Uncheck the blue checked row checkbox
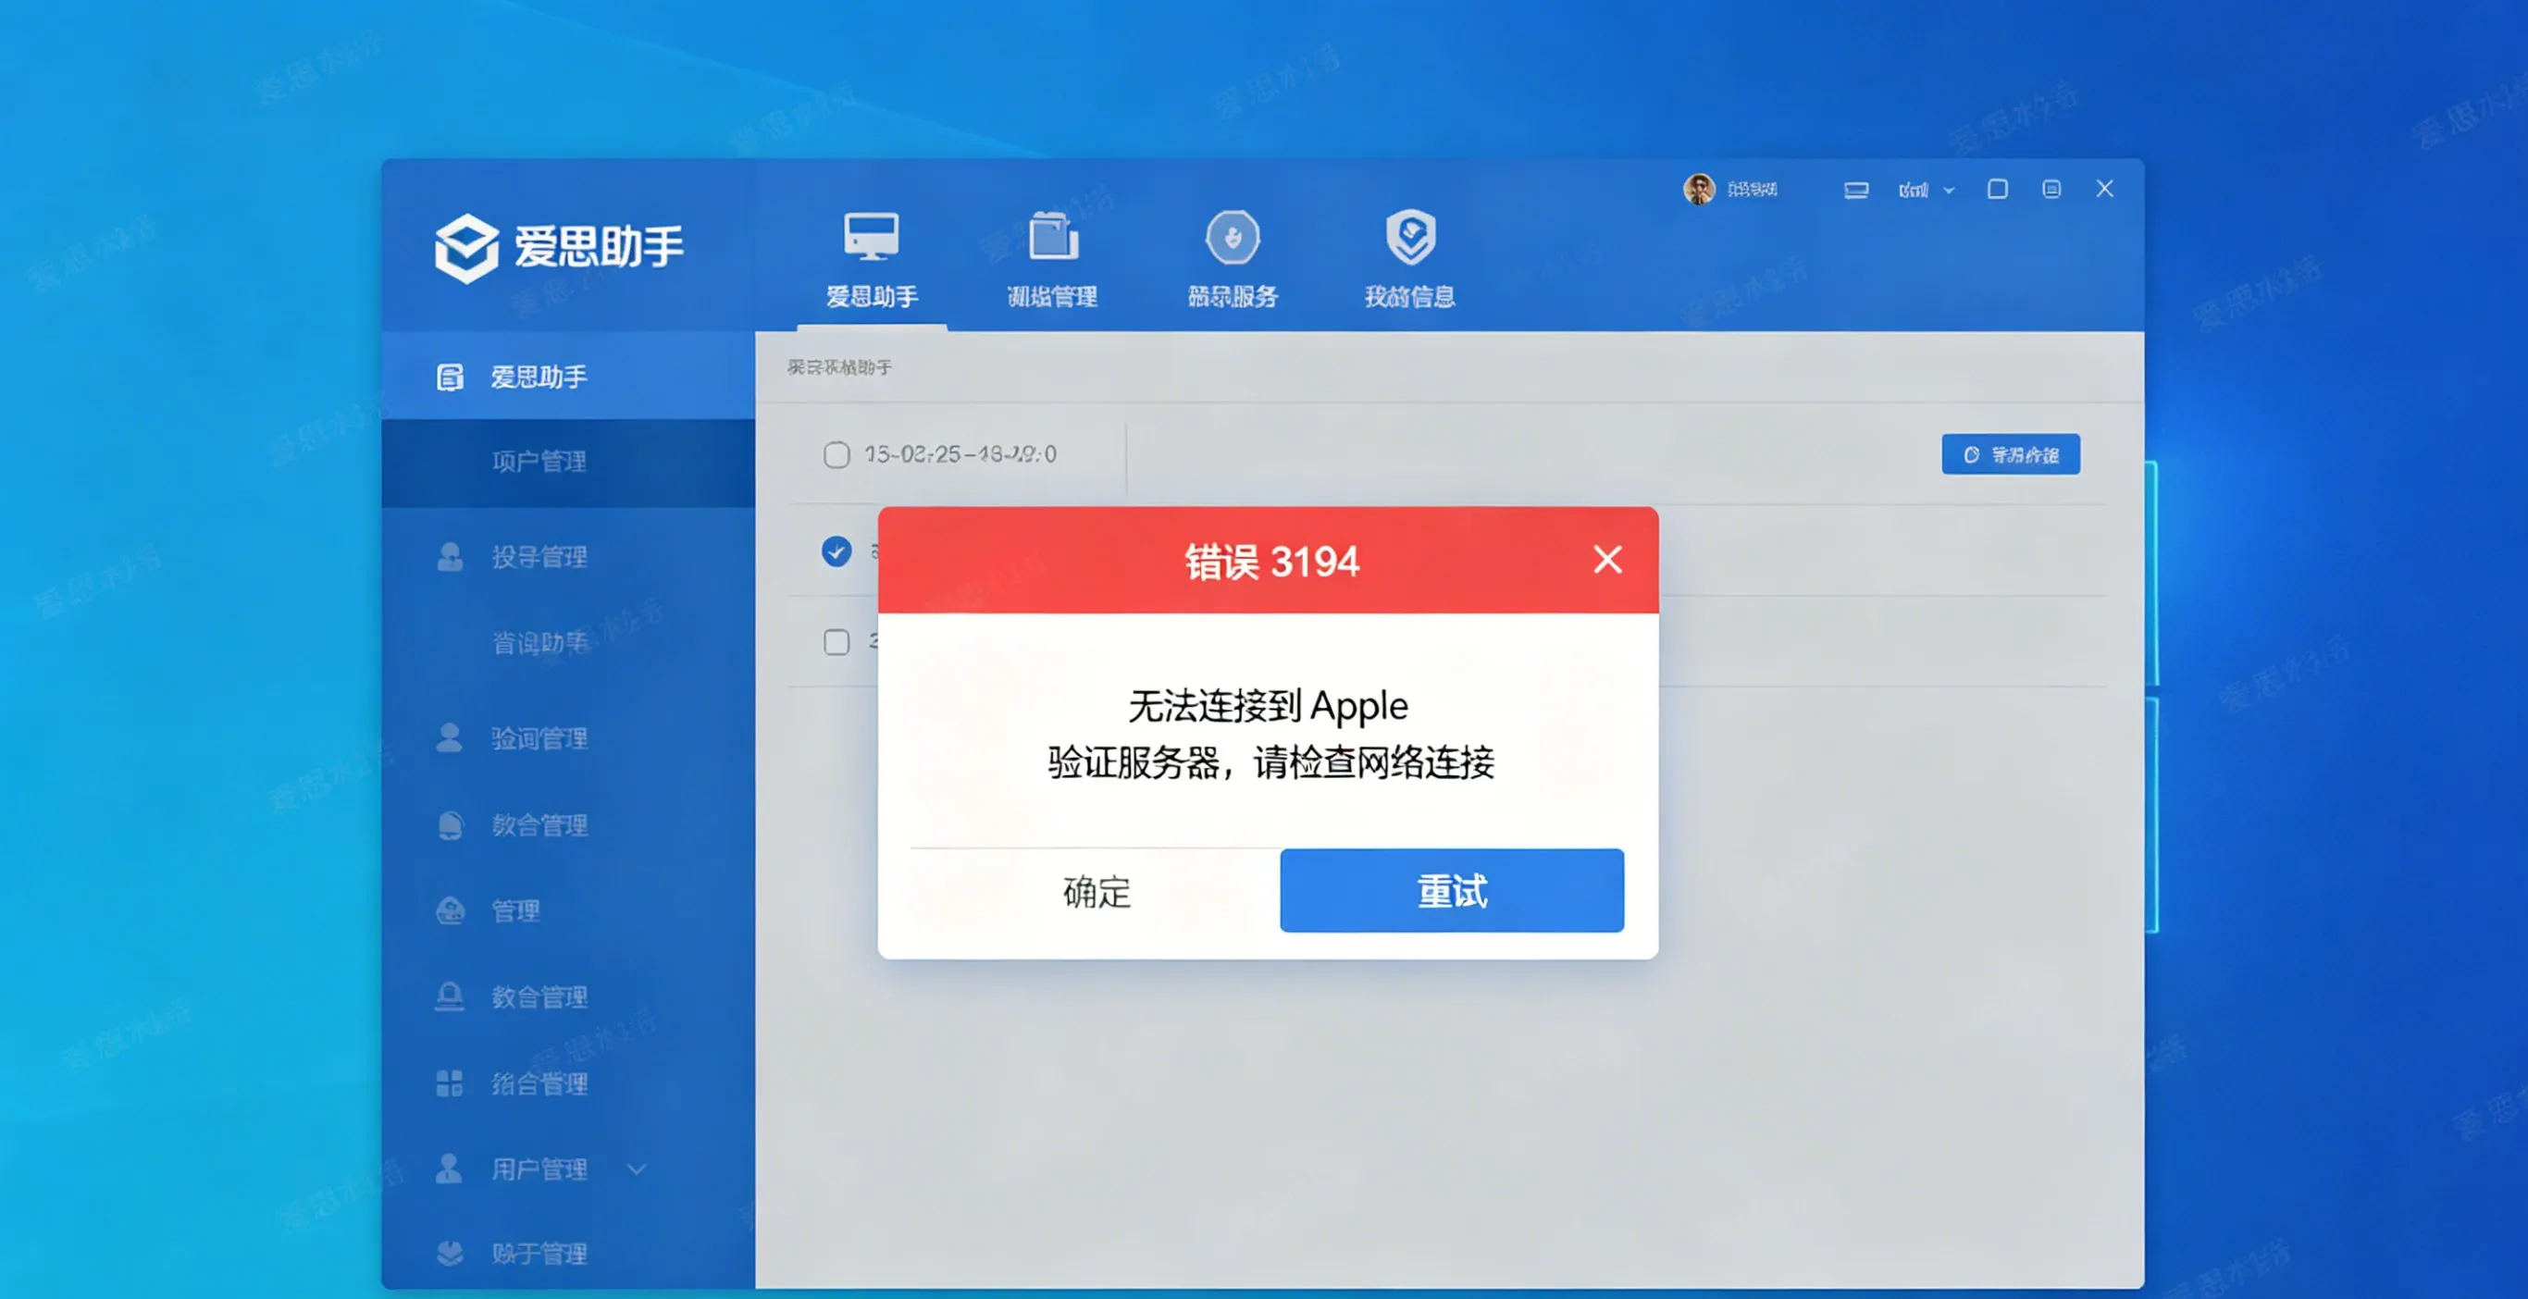The width and height of the screenshot is (2528, 1299). [x=836, y=551]
